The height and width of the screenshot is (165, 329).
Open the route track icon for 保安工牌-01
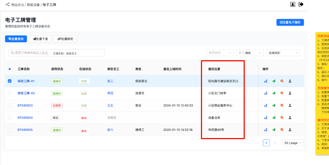pos(266,81)
